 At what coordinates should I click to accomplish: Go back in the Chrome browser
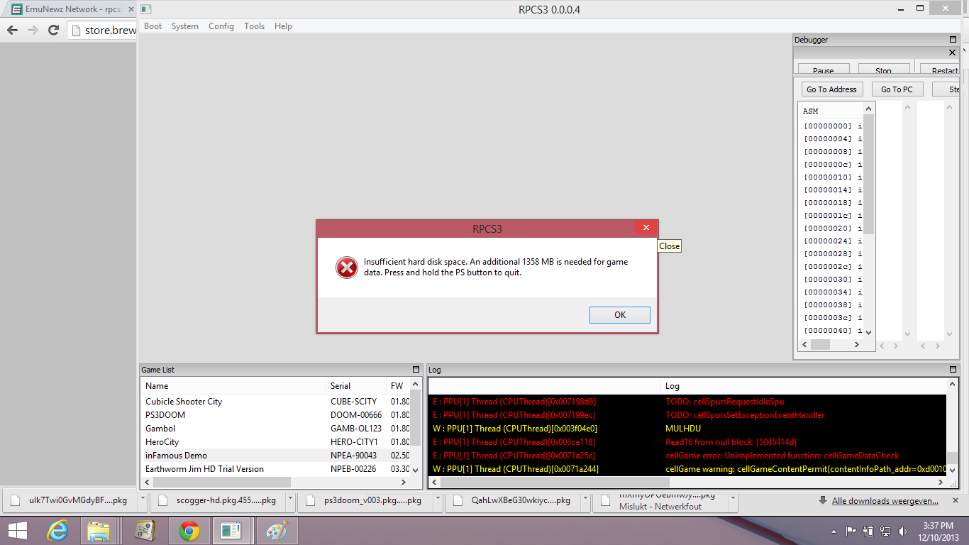click(x=12, y=30)
